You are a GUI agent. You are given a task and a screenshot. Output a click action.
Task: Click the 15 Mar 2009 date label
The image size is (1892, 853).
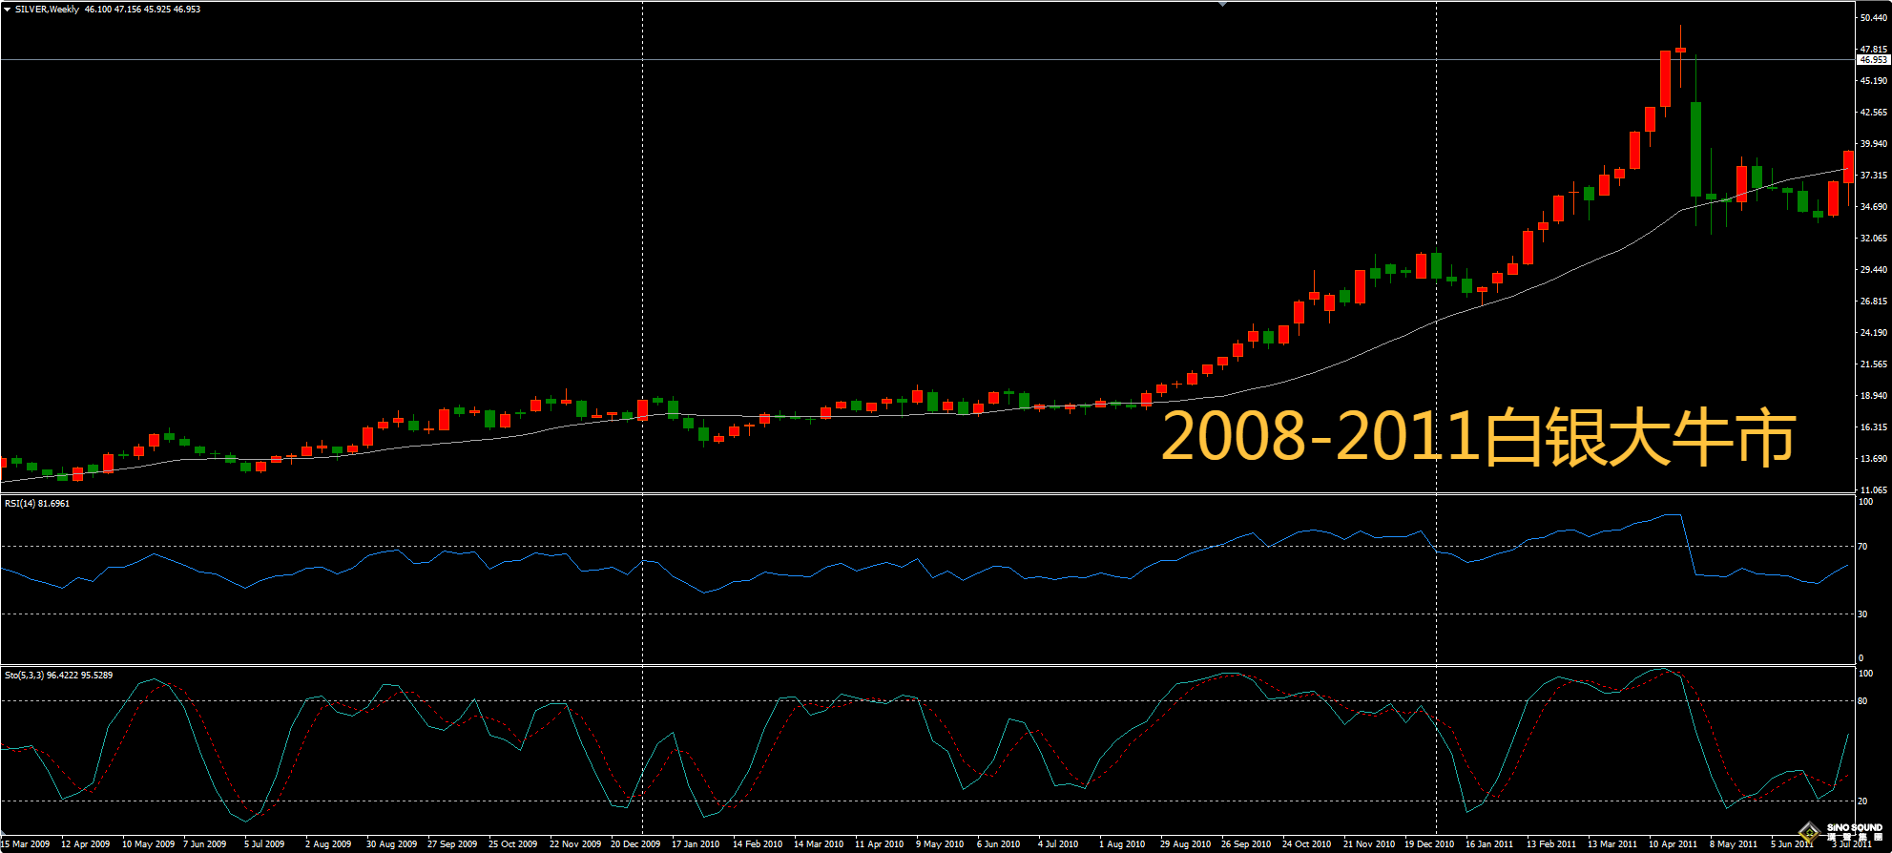pyautogui.click(x=26, y=843)
